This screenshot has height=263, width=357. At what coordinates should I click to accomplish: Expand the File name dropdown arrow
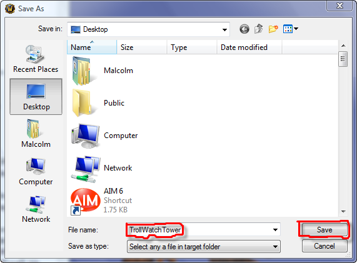[x=275, y=230]
